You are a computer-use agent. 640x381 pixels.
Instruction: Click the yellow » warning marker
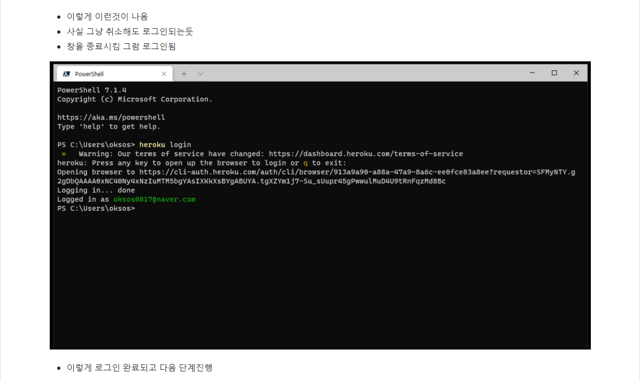coord(64,154)
